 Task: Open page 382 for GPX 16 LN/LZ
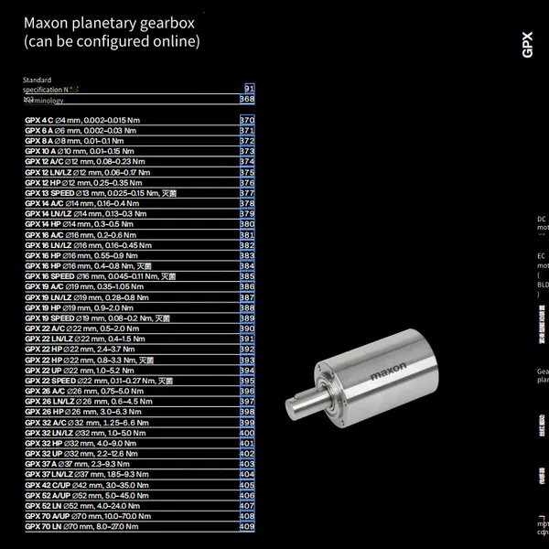coord(247,245)
